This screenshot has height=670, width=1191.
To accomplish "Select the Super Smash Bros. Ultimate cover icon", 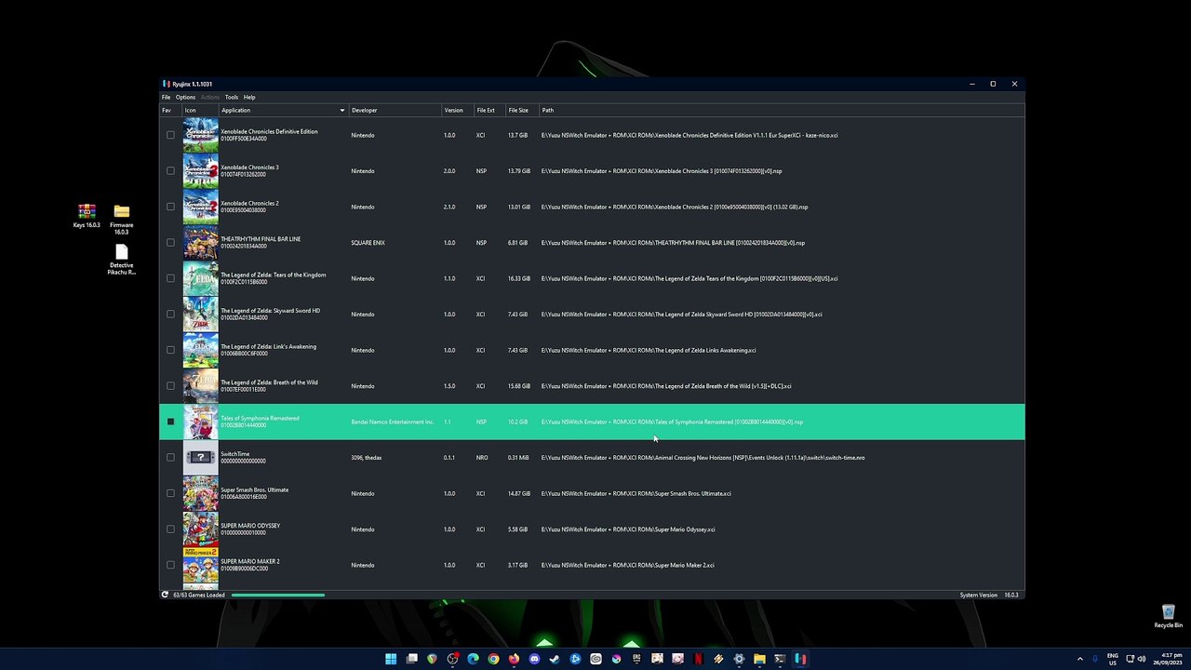I will coord(200,493).
